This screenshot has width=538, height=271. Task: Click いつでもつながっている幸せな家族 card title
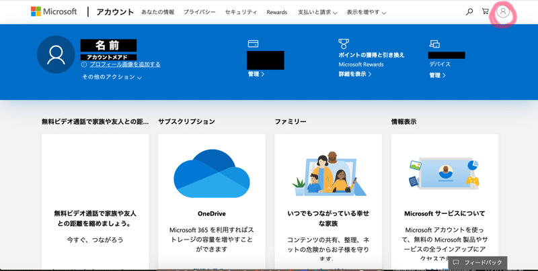click(x=328, y=218)
